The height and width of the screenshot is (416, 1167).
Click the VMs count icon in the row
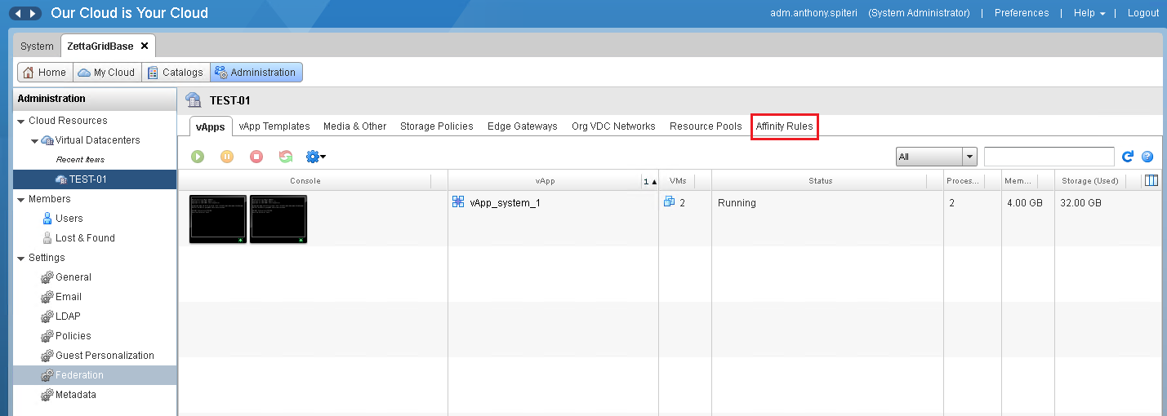coord(669,202)
